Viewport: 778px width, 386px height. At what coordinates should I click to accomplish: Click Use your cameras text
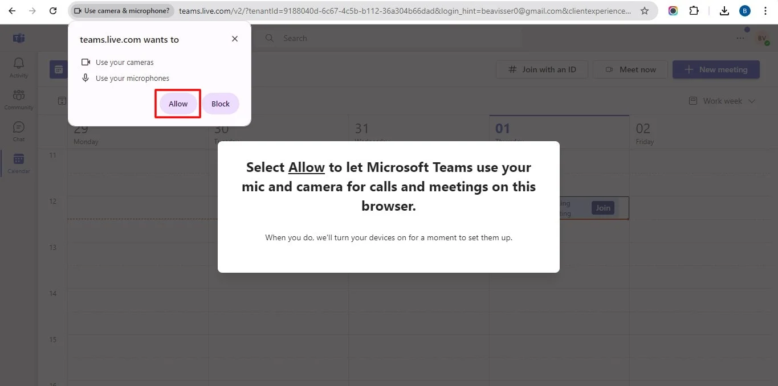click(124, 63)
